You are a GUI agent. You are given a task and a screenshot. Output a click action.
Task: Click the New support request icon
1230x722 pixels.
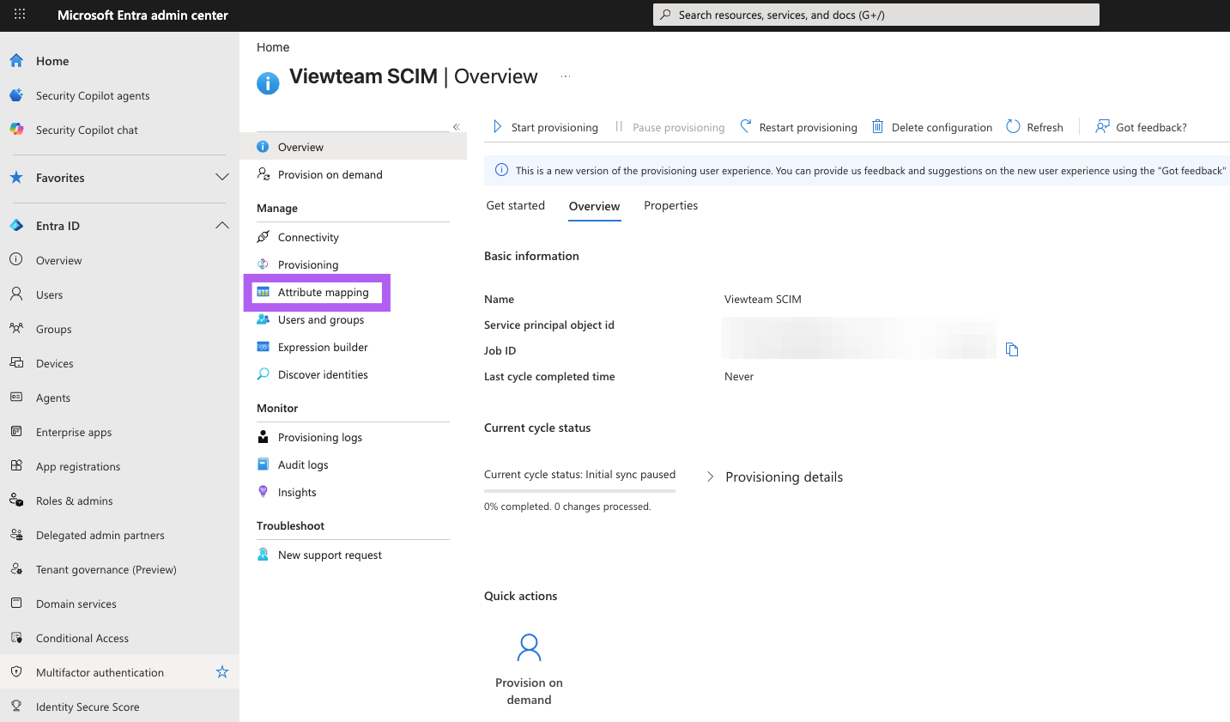(264, 555)
